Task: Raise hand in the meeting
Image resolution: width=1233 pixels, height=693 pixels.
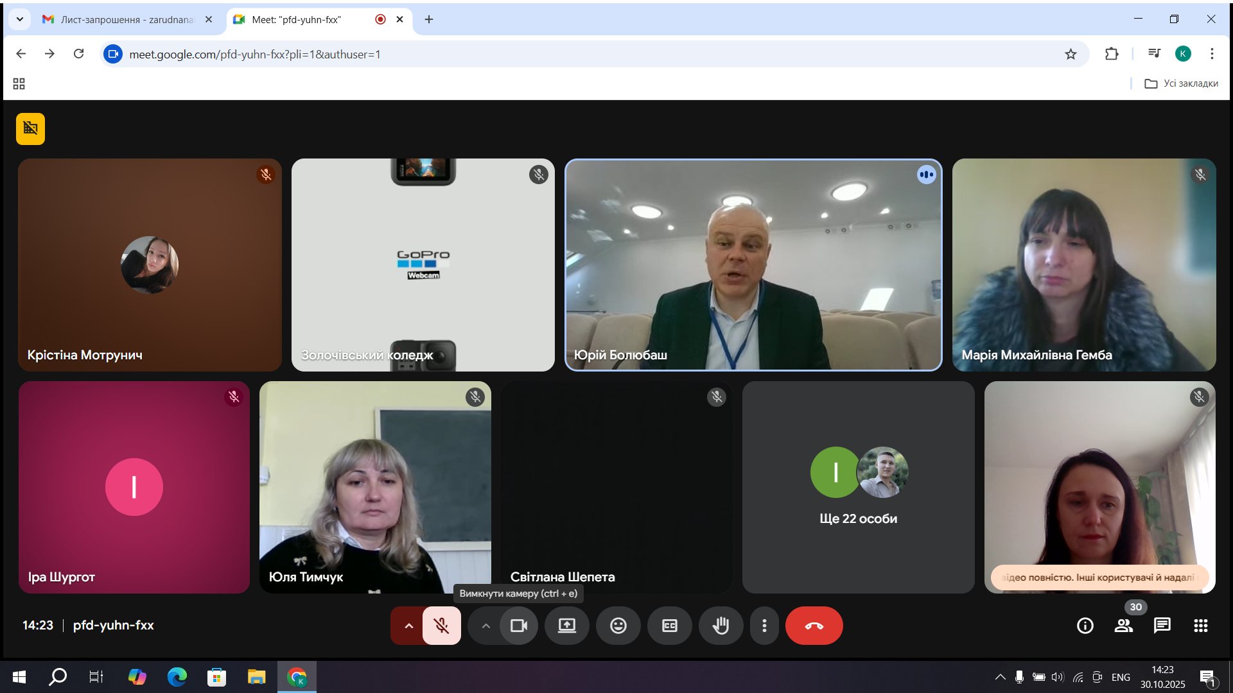Action: click(721, 626)
